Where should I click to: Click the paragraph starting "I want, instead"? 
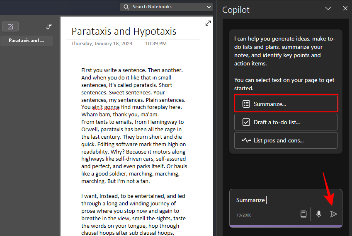click(x=134, y=214)
